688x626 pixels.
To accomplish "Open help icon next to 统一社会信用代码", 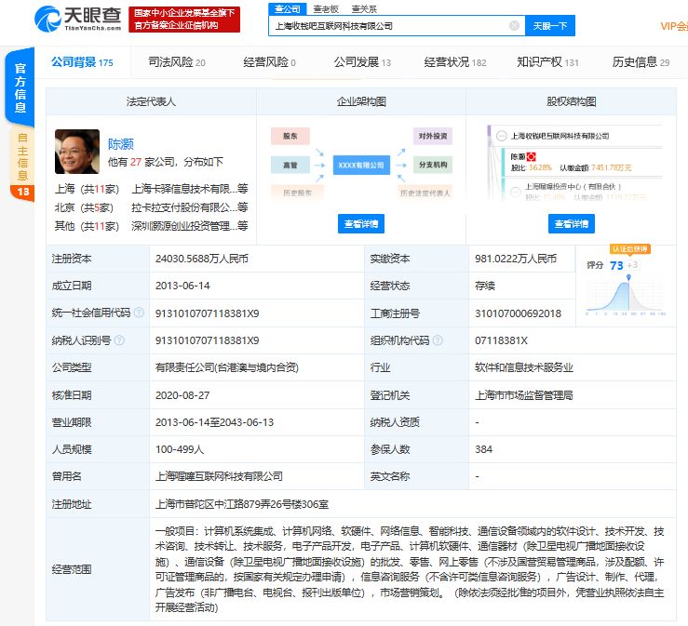I will 139,313.
